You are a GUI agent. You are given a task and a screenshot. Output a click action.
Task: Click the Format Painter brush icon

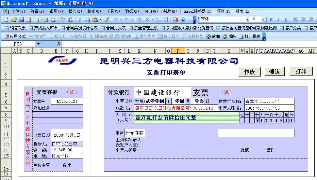coord(106,20)
